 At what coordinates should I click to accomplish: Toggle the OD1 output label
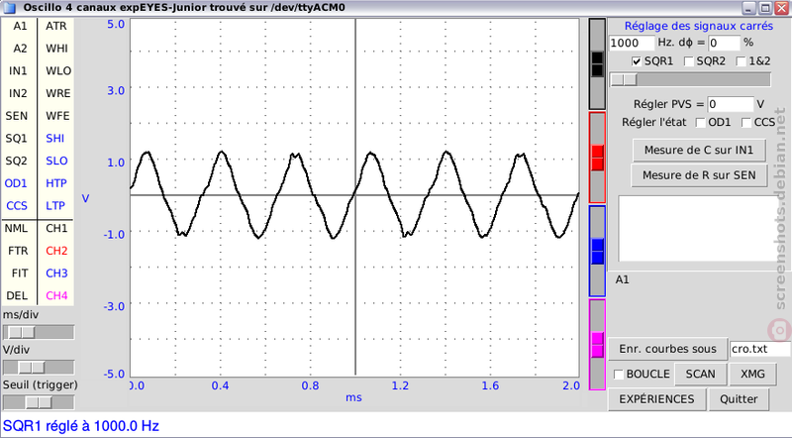coord(16,183)
